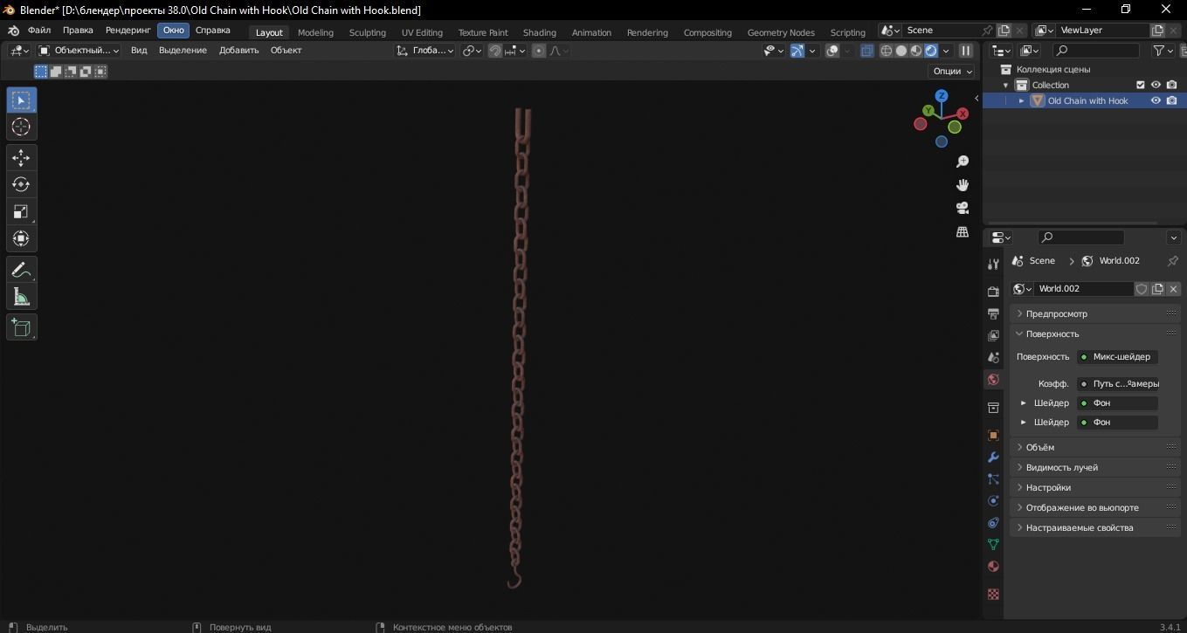Open viewport shading options arrow
1187x633 pixels.
947,51
